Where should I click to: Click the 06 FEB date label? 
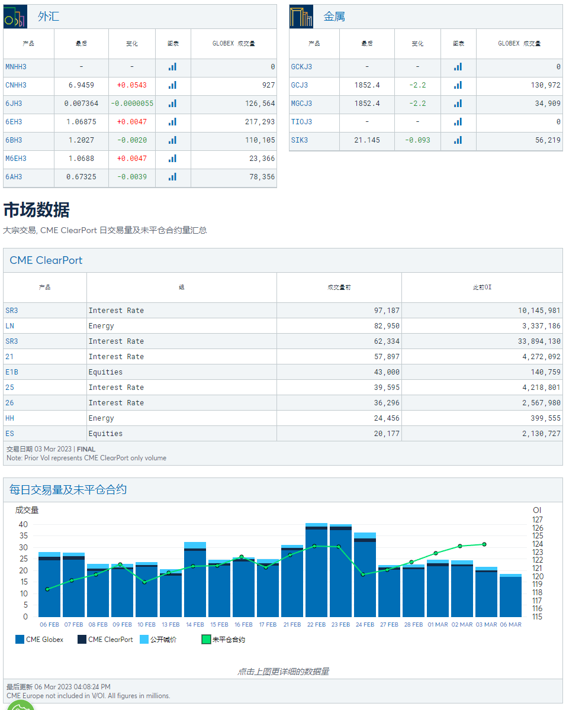(49, 625)
